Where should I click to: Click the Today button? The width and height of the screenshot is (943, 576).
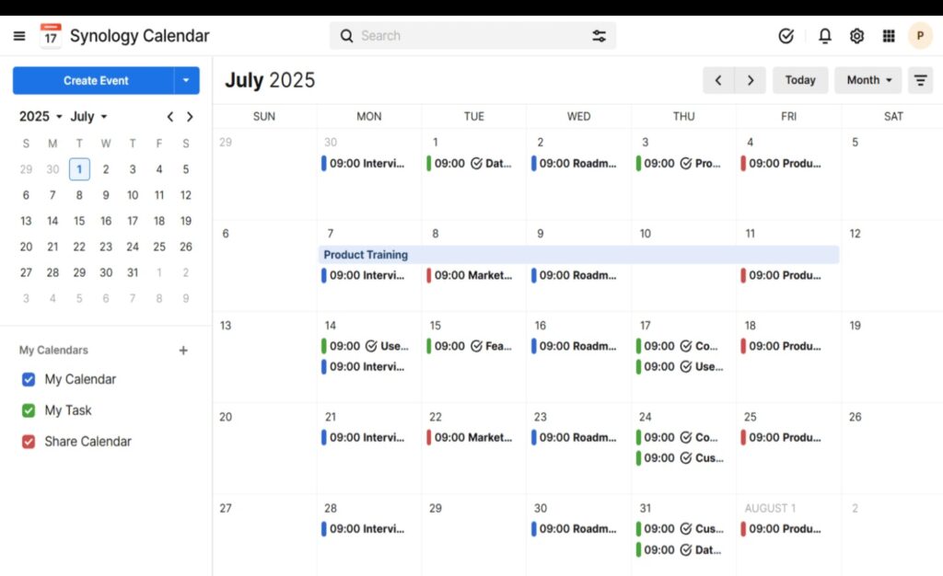click(799, 80)
